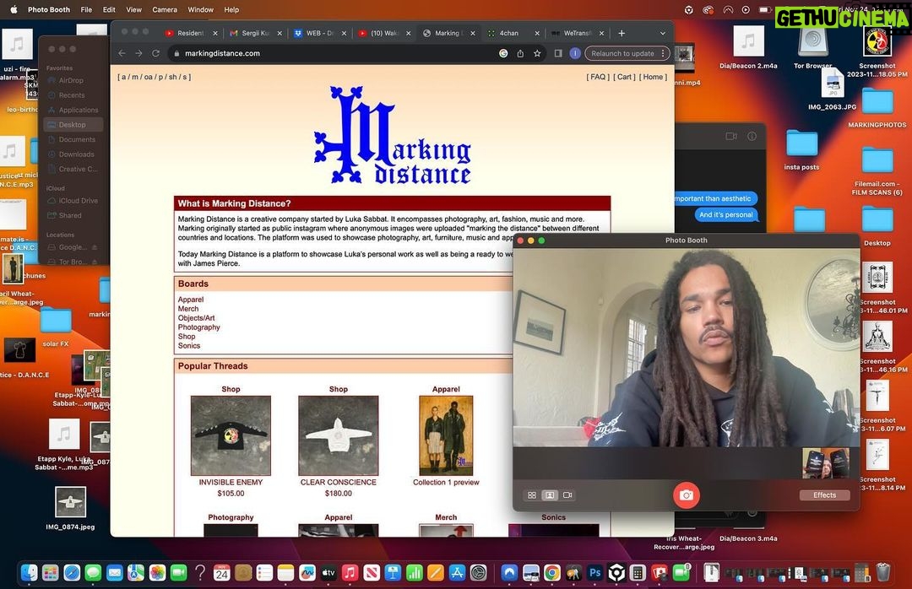The height and width of the screenshot is (589, 912).
Task: Go back in the Chrome browser
Action: [122, 53]
